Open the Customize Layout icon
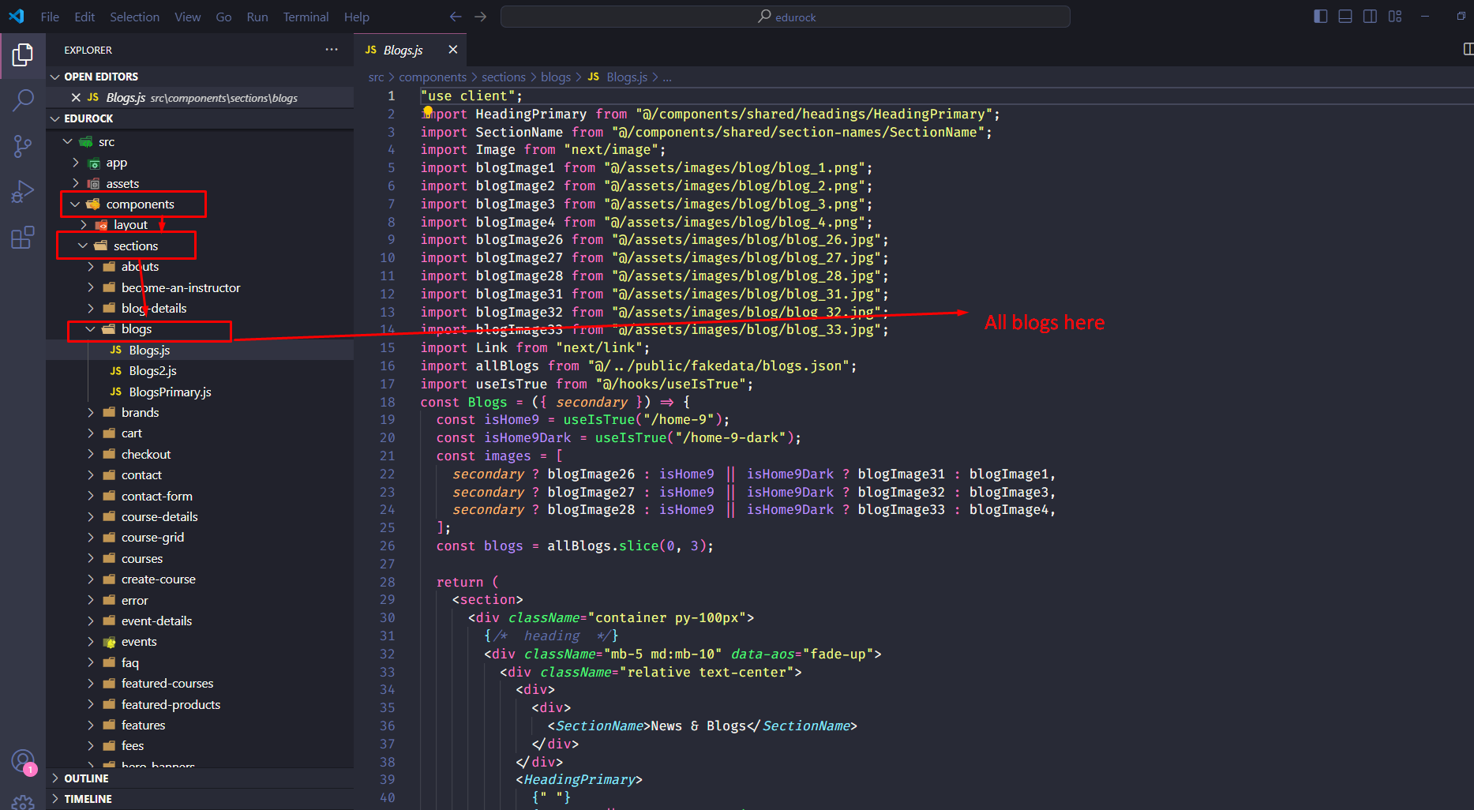The image size is (1474, 810). [x=1395, y=17]
